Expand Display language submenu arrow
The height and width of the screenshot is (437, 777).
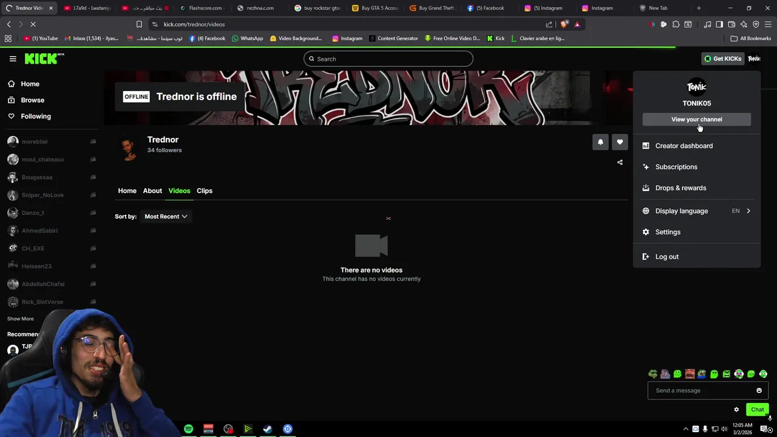[748, 211]
